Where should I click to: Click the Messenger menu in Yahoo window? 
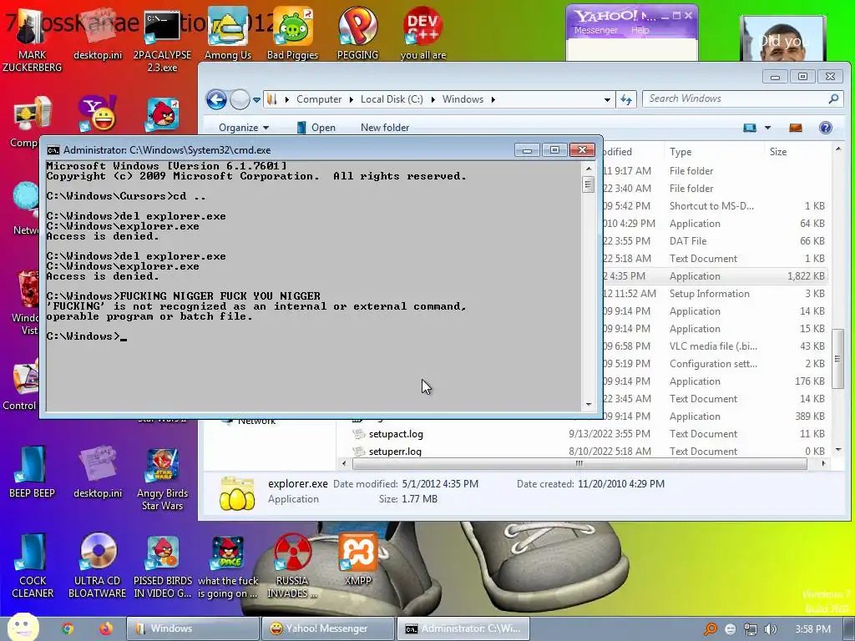pyautogui.click(x=595, y=31)
